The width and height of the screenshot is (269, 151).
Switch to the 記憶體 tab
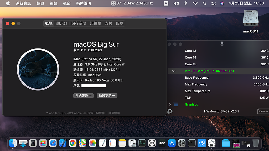pos(95,23)
